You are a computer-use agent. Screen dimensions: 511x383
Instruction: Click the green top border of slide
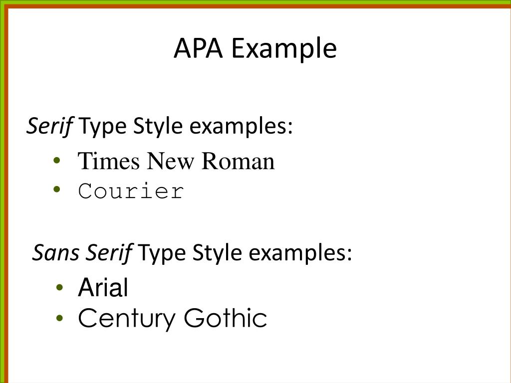255,2
